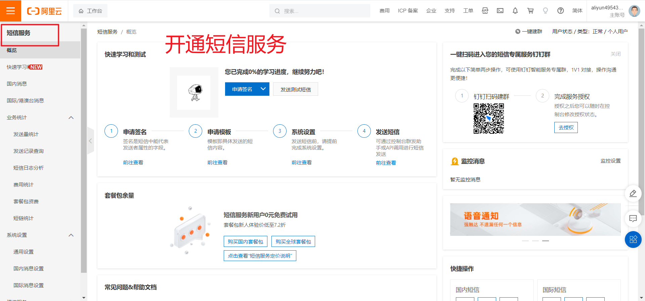Select 概览 in the sidebar
Viewport: 645px width, 301px height.
tap(40, 50)
